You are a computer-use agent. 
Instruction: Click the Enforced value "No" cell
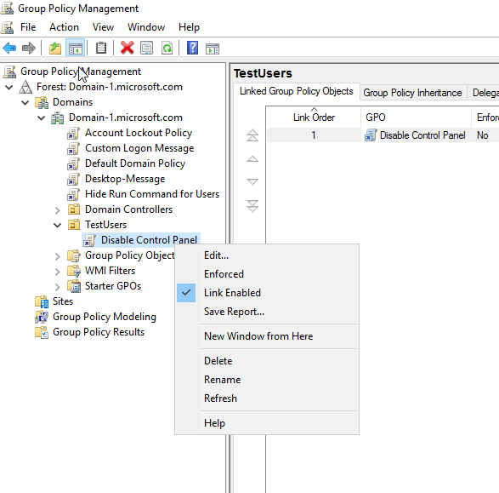tap(483, 135)
